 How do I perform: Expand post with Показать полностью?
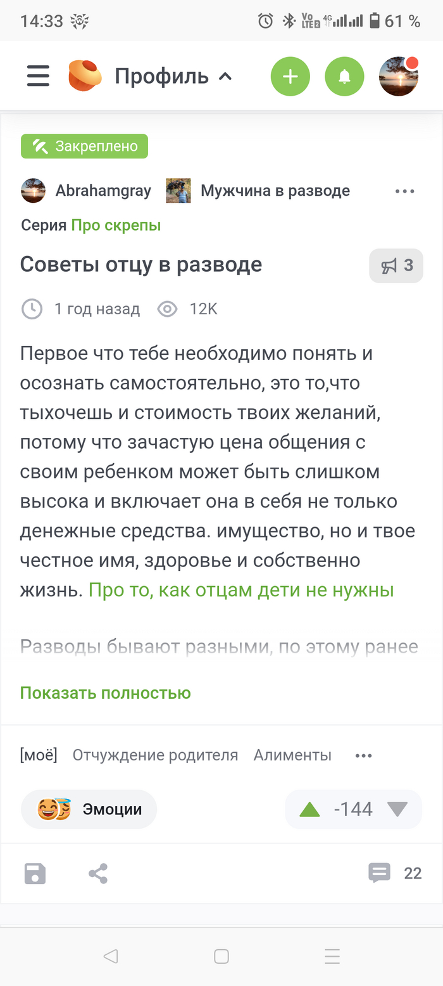105,693
